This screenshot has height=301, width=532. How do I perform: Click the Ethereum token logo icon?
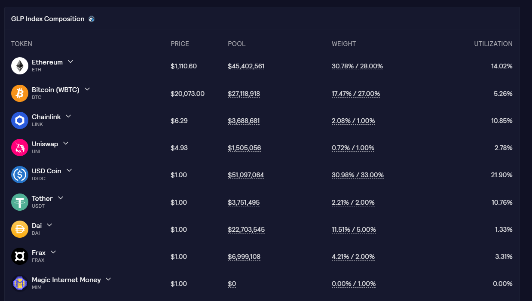tap(20, 66)
